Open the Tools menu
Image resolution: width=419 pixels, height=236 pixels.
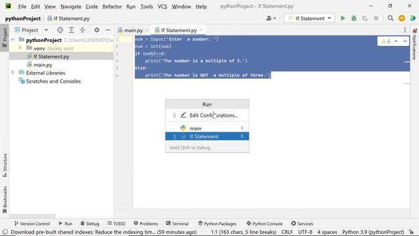coord(147,6)
